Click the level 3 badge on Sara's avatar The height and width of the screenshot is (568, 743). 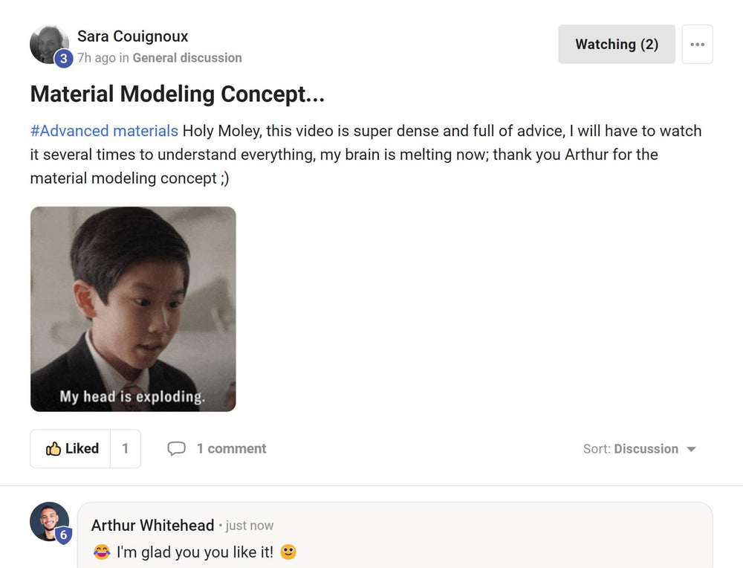63,58
